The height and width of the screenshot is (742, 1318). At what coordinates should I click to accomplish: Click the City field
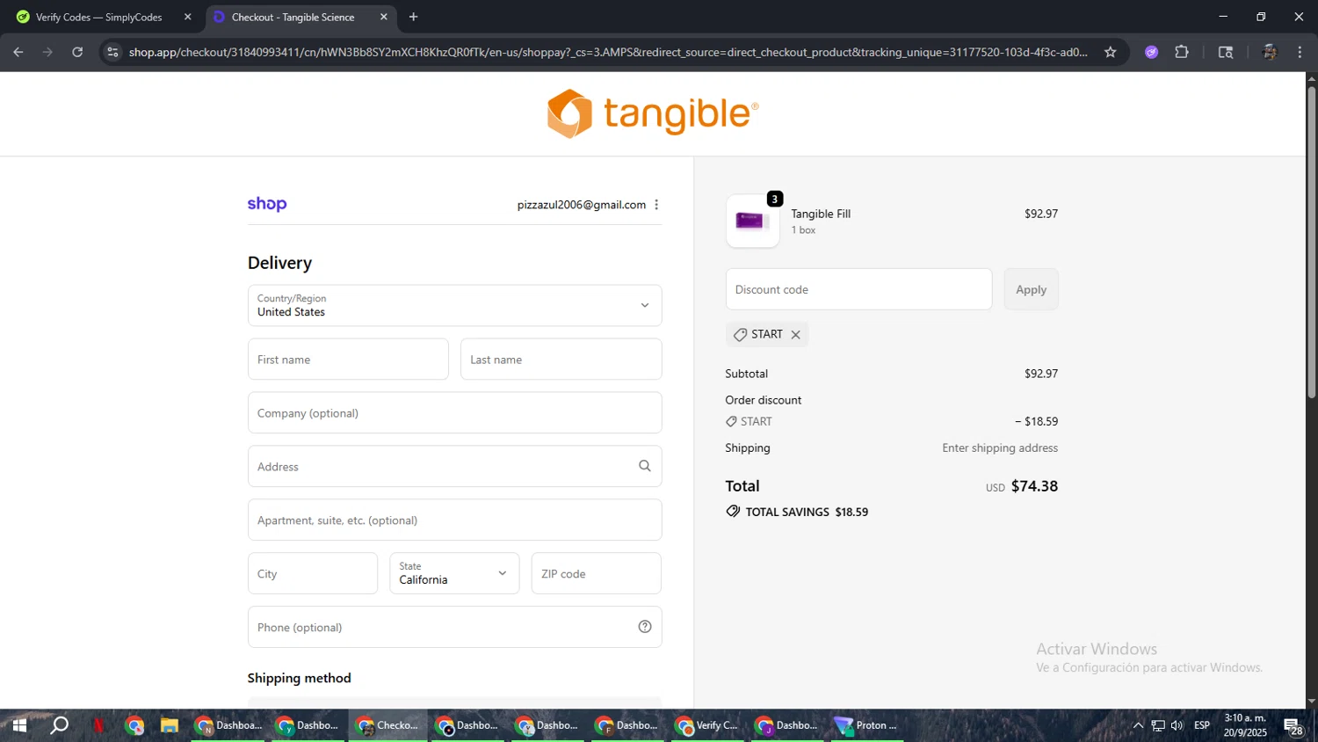click(x=313, y=573)
